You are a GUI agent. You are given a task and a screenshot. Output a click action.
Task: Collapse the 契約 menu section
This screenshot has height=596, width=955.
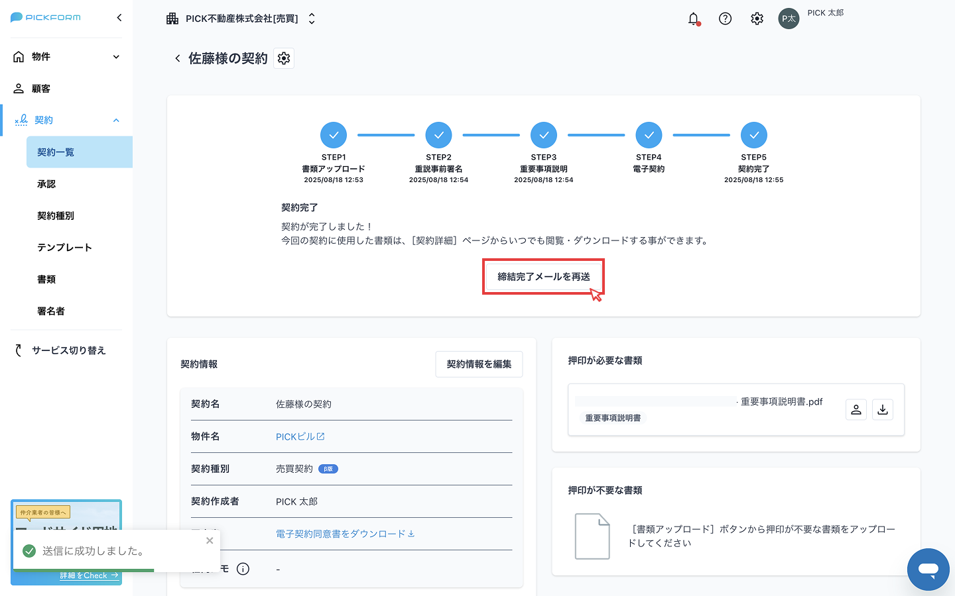tap(116, 121)
